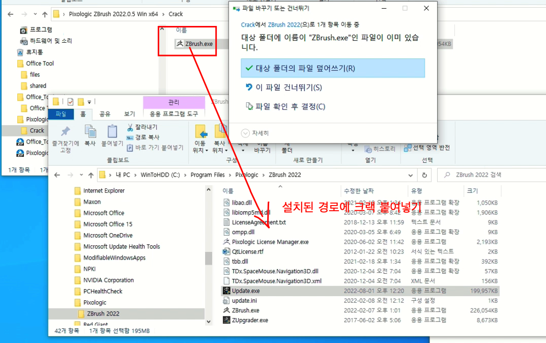Click 내 PC in the address breadcrumb

(x=123, y=175)
